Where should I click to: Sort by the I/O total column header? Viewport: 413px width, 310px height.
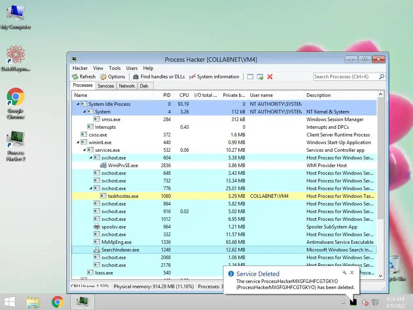(206, 95)
